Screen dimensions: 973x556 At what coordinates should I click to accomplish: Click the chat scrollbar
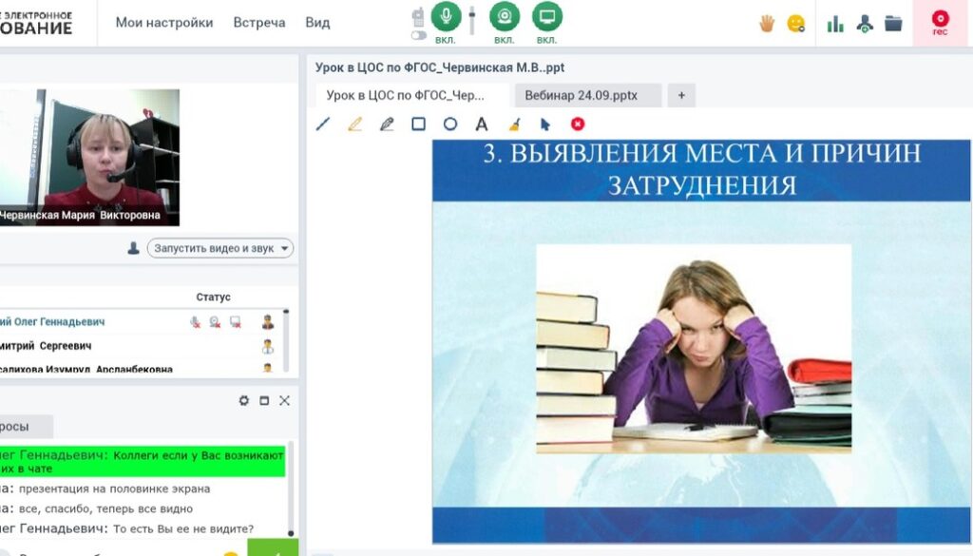291,489
